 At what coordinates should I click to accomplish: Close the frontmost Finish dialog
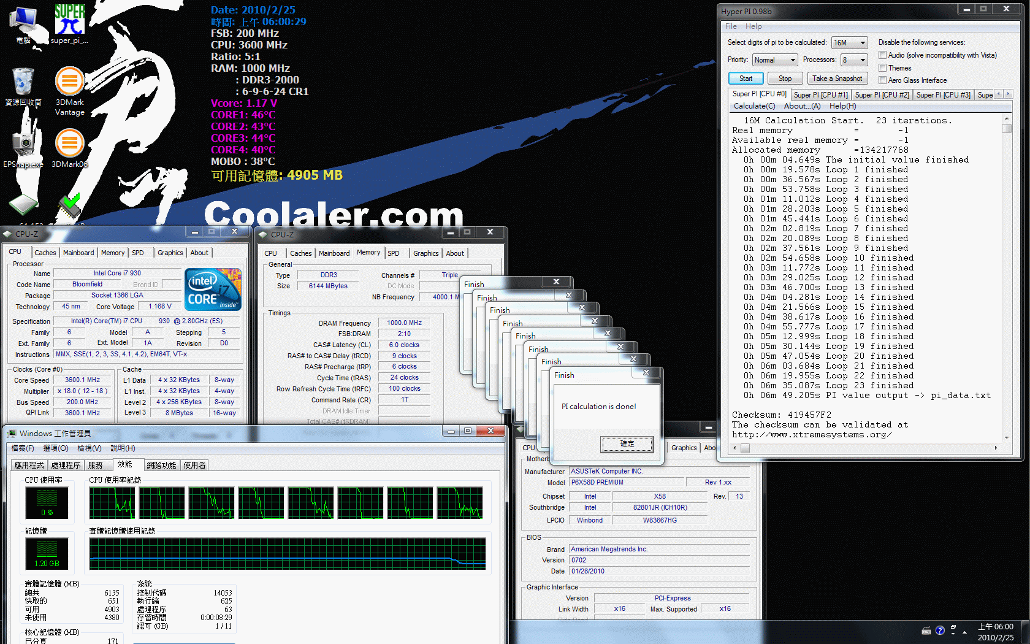click(646, 373)
